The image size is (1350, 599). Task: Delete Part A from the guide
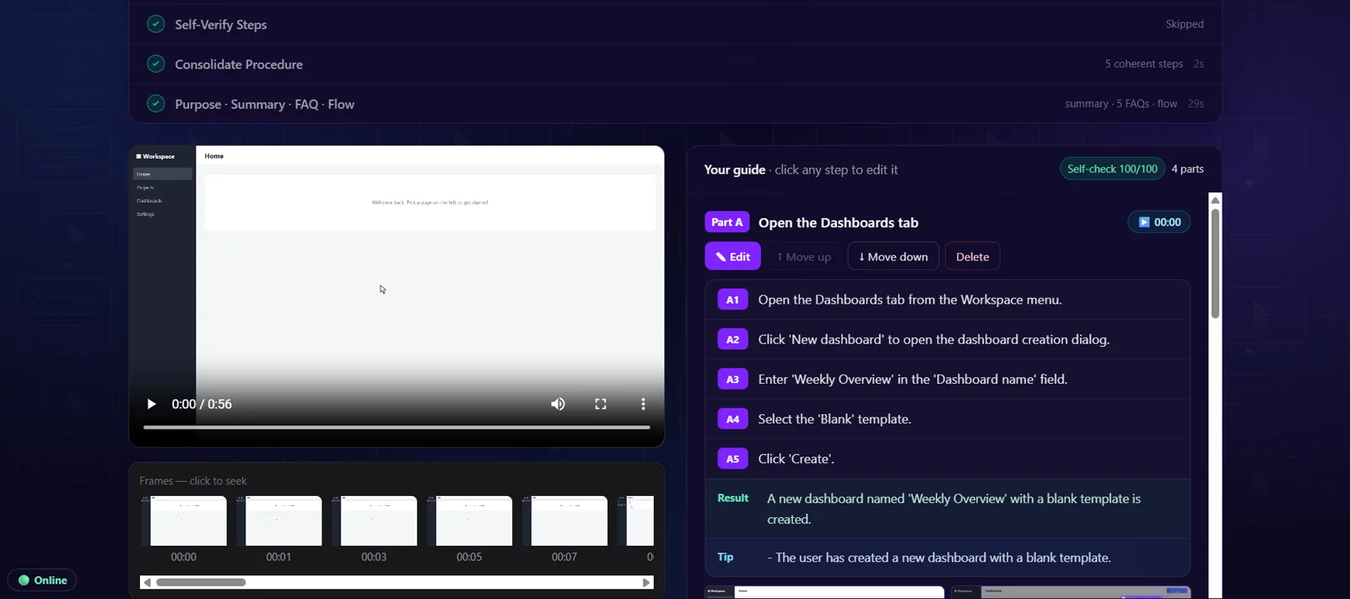[x=972, y=256]
